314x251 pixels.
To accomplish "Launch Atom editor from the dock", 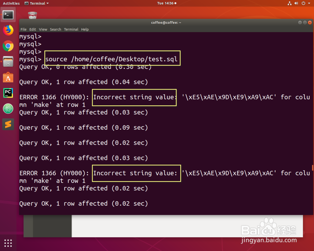I will [x=8, y=109].
